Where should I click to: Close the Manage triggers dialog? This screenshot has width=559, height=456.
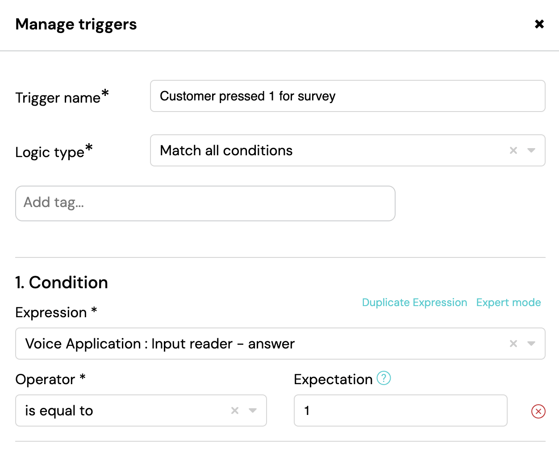pos(539,24)
